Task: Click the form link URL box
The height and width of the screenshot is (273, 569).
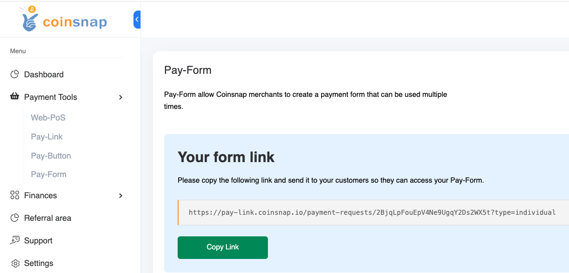Action: coord(372,212)
